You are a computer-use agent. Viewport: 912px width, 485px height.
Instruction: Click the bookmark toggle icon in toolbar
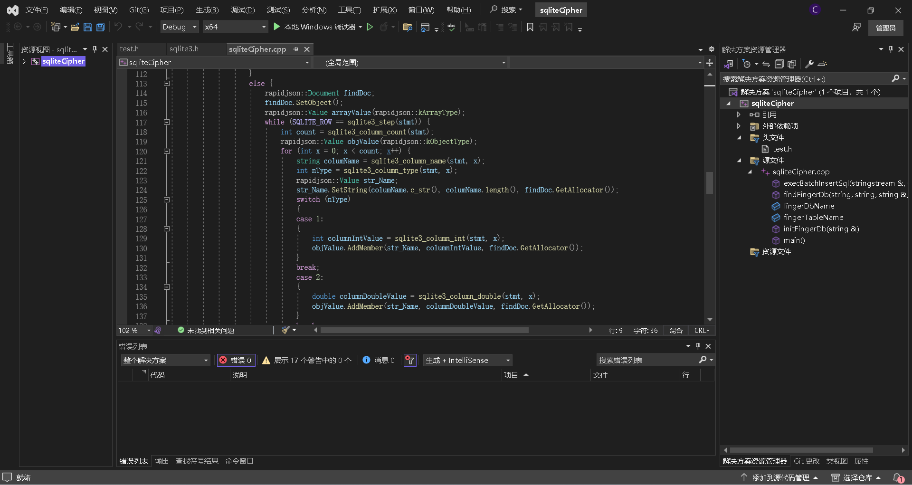tap(530, 27)
